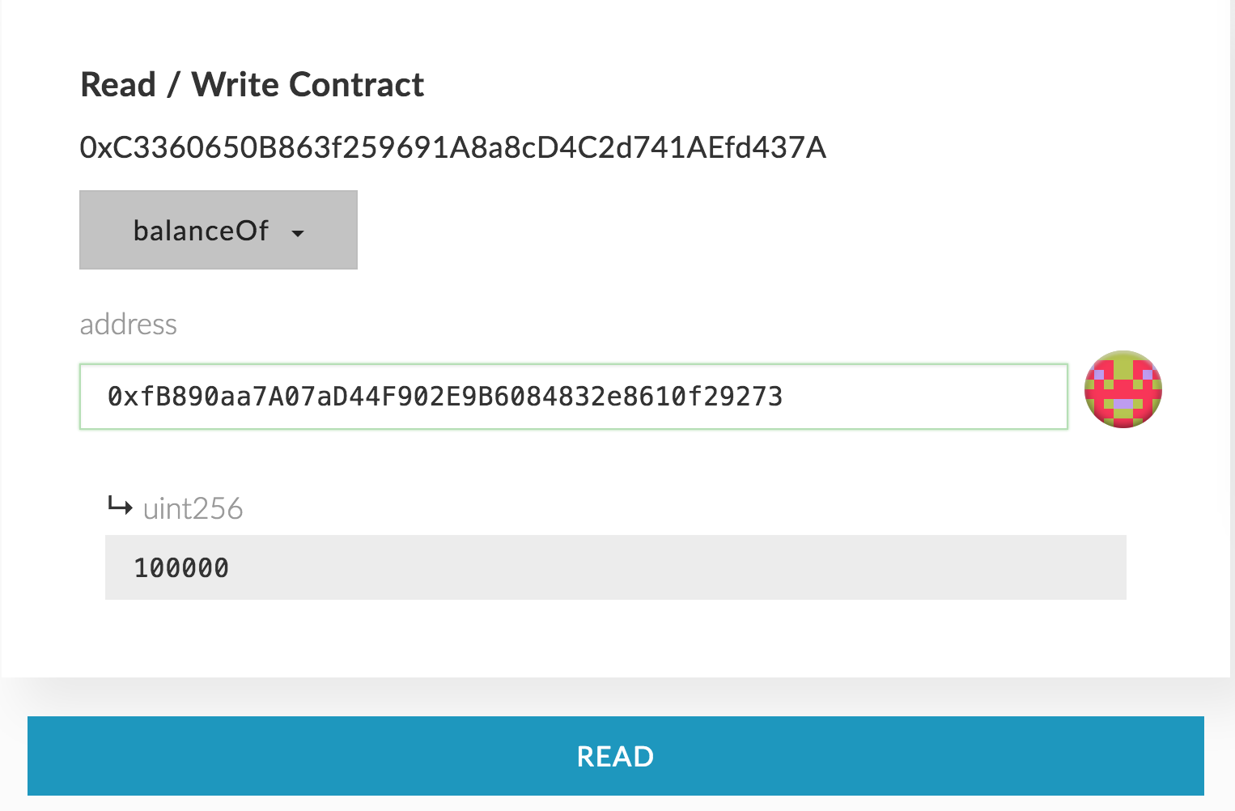Click the colorful address identicon avatar
This screenshot has height=811, width=1235.
pos(1123,389)
